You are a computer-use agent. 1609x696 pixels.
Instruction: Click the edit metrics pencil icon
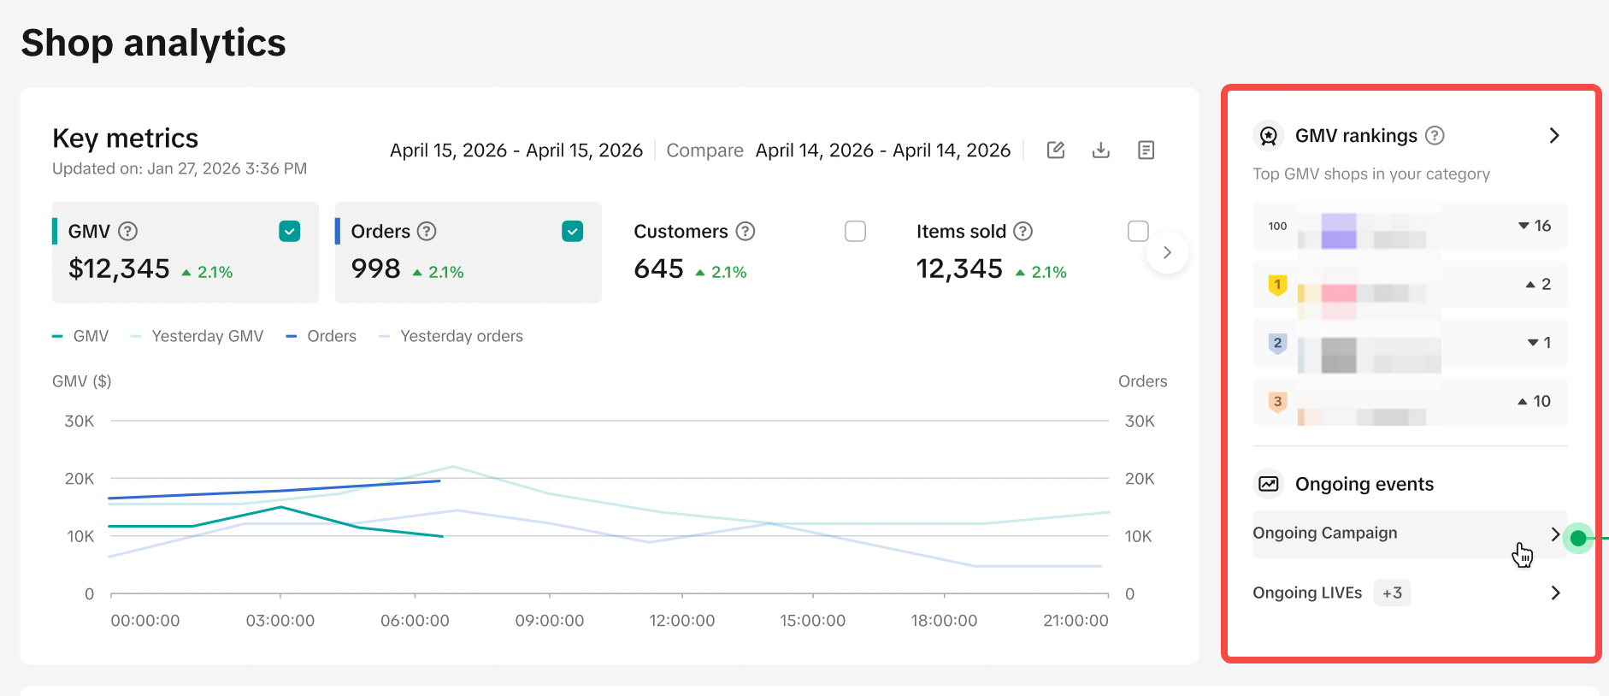click(x=1056, y=150)
